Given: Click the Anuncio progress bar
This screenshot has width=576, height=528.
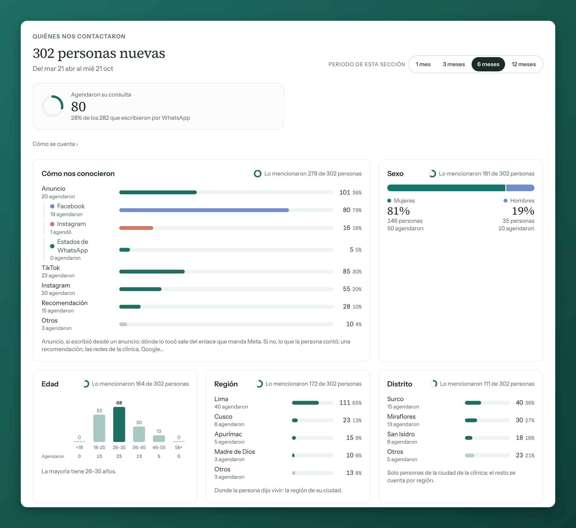Looking at the screenshot, I should [226, 192].
